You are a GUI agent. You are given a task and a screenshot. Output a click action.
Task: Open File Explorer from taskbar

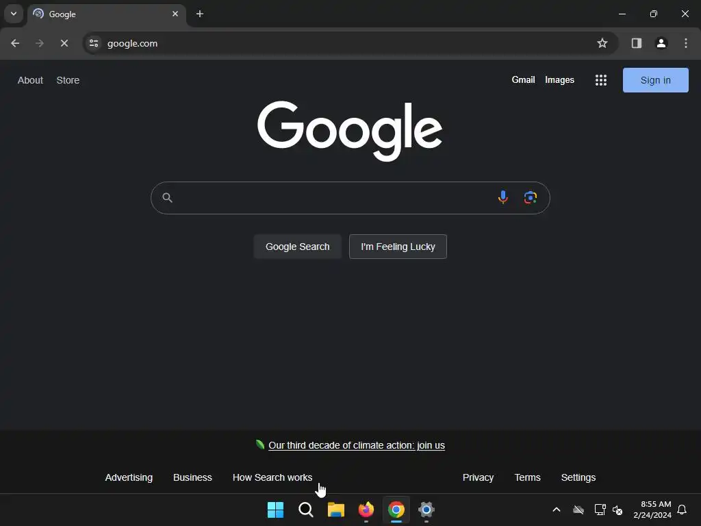coord(335,510)
